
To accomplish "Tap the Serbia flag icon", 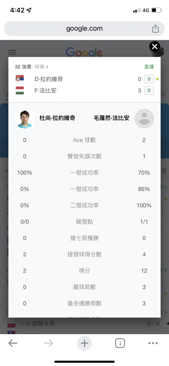I will tap(20, 79).
